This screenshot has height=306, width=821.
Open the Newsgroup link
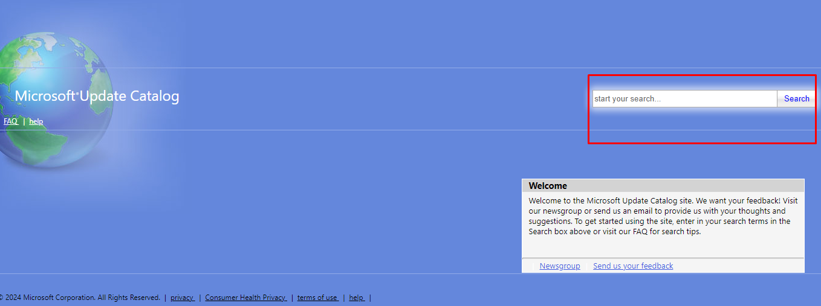tap(559, 266)
